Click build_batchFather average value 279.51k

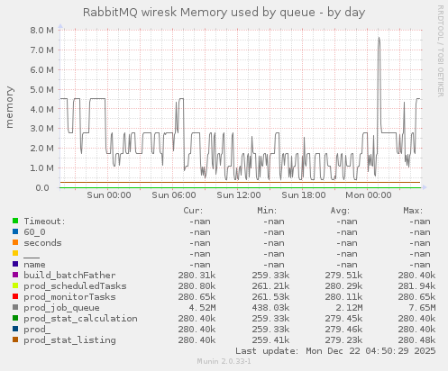click(x=343, y=276)
